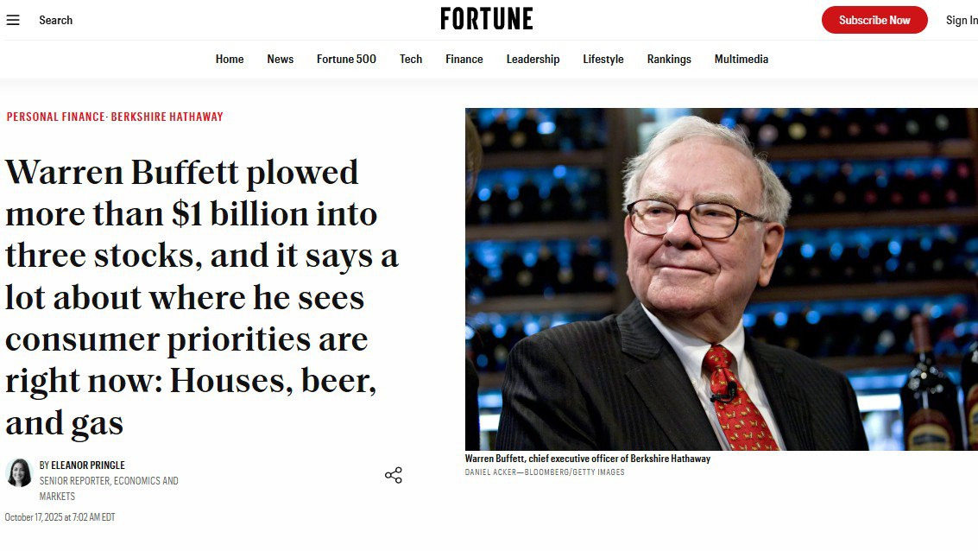The width and height of the screenshot is (978, 551).
Task: Click the Sign In link
Action: [961, 20]
